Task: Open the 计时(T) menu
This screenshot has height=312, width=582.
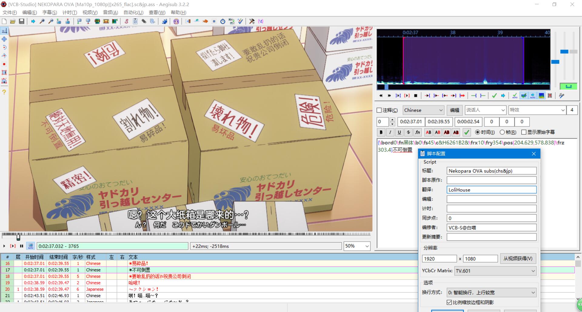Action: click(69, 12)
